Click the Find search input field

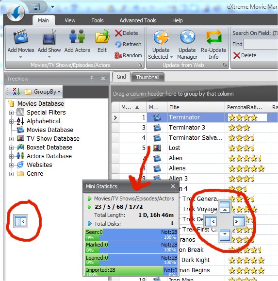(261, 44)
